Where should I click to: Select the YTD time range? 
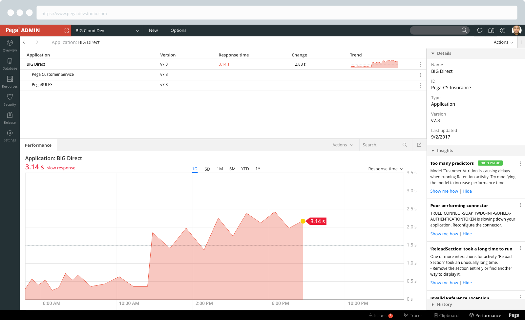[245, 169]
